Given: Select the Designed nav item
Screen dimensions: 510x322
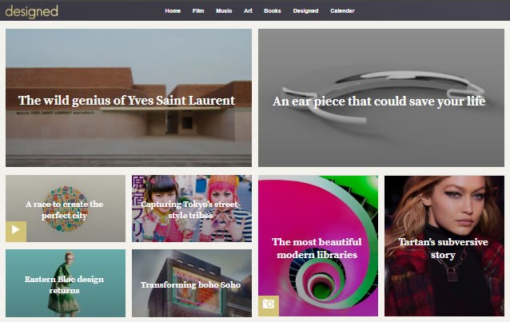Looking at the screenshot, I should 305,11.
